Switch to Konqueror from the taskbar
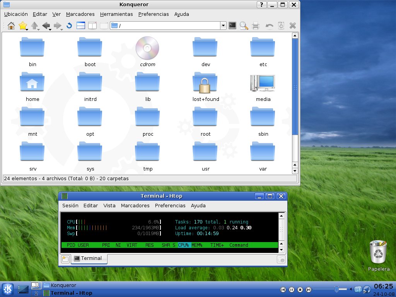 tap(60, 285)
